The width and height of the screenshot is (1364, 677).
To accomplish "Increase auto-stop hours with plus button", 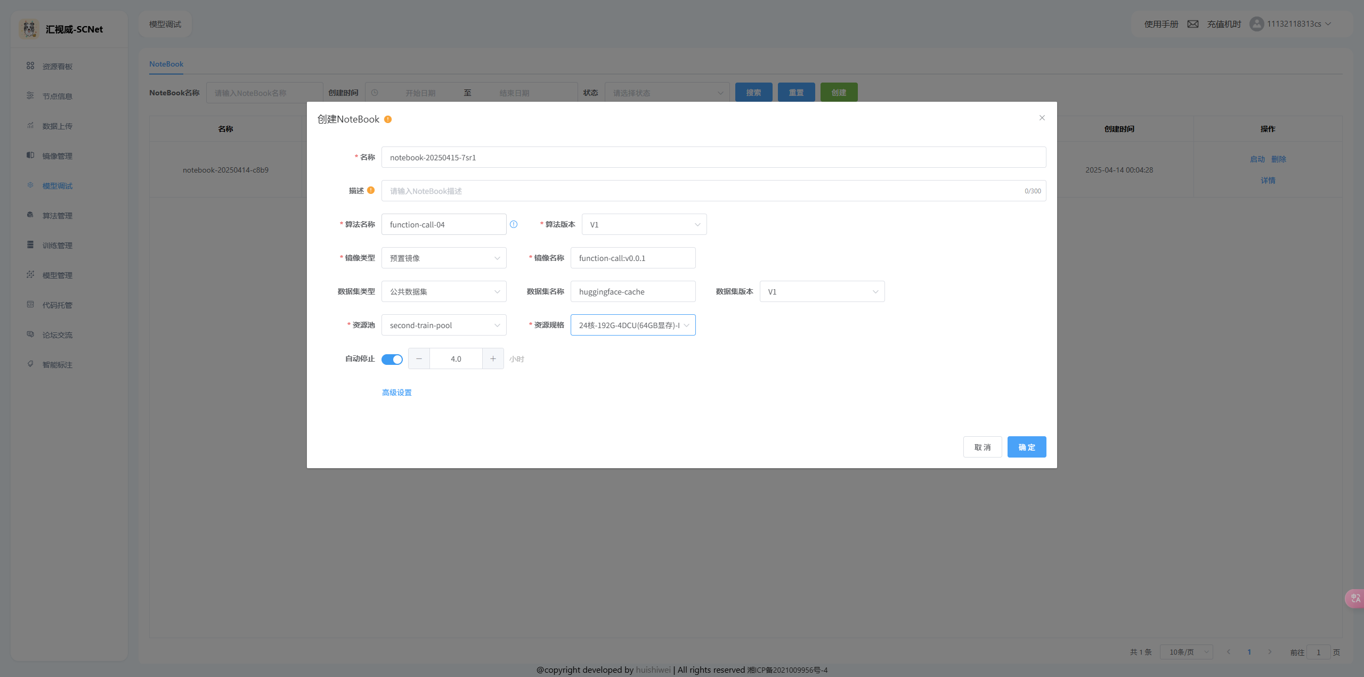I will (493, 358).
